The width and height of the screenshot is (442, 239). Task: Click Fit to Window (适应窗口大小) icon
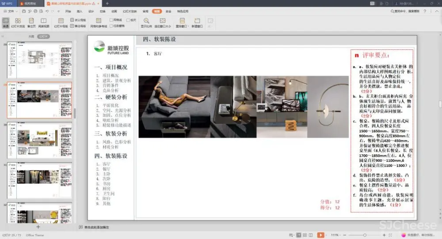(x=163, y=22)
